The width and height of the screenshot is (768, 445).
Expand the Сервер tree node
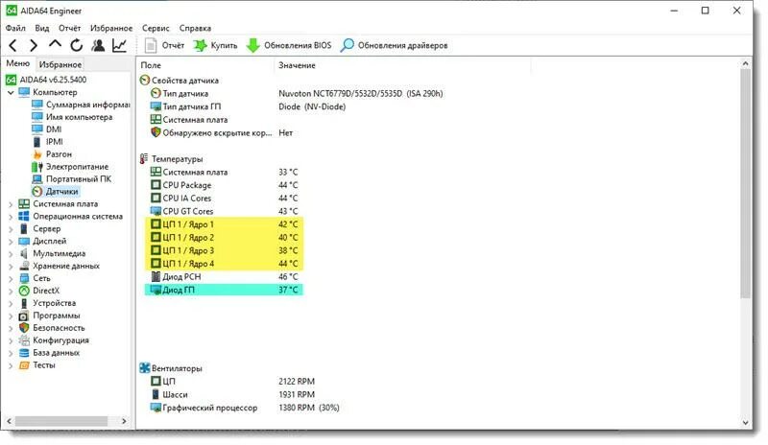[11, 228]
